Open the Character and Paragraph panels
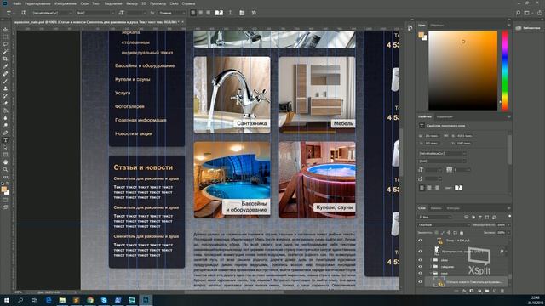The width and height of the screenshot is (545, 306). click(242, 13)
